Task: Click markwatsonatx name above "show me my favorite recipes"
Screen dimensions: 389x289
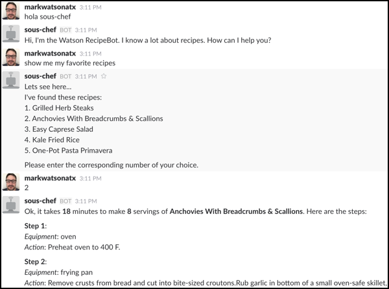Action: (x=50, y=54)
